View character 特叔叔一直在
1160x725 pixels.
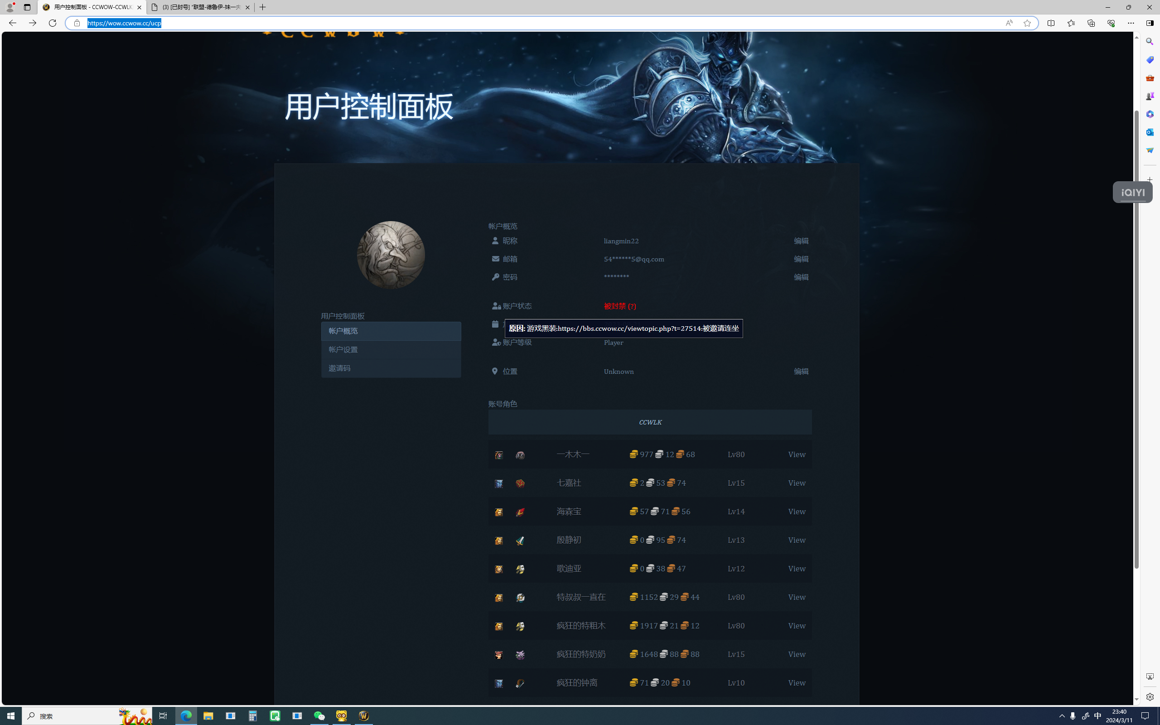pyautogui.click(x=796, y=597)
